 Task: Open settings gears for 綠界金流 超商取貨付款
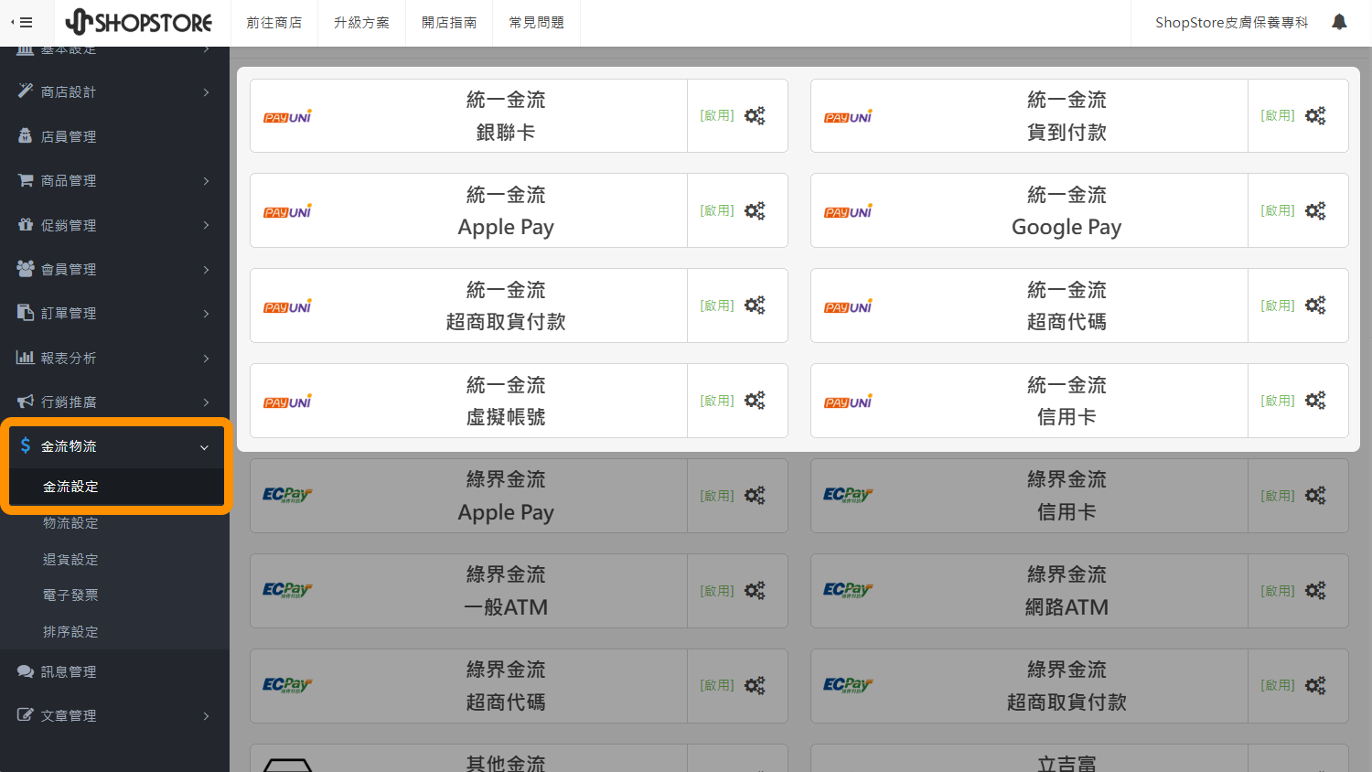tap(1315, 686)
